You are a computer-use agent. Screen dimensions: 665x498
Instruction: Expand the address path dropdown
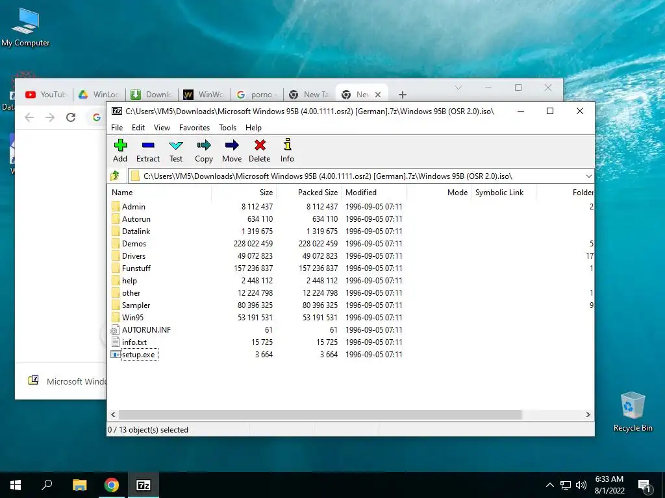tap(588, 176)
